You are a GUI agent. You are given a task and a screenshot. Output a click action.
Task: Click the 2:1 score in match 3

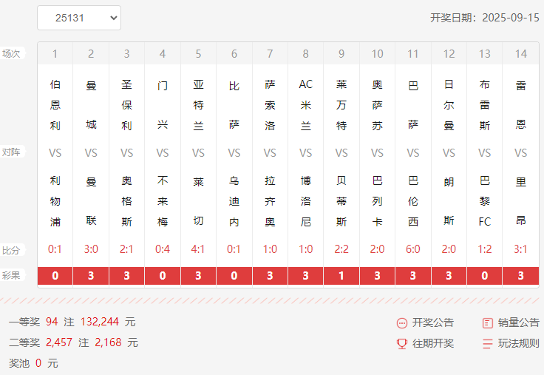pos(126,249)
